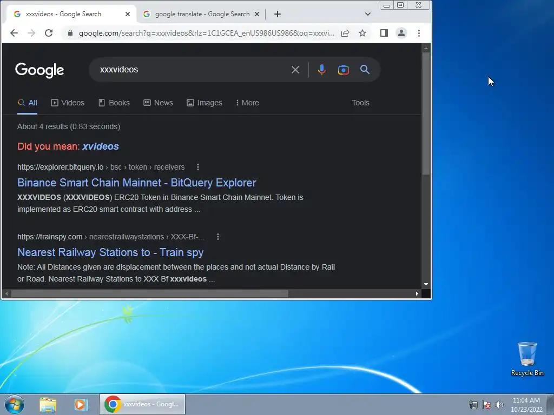The image size is (554, 415).
Task: Switch to the Books results tab
Action: click(114, 103)
